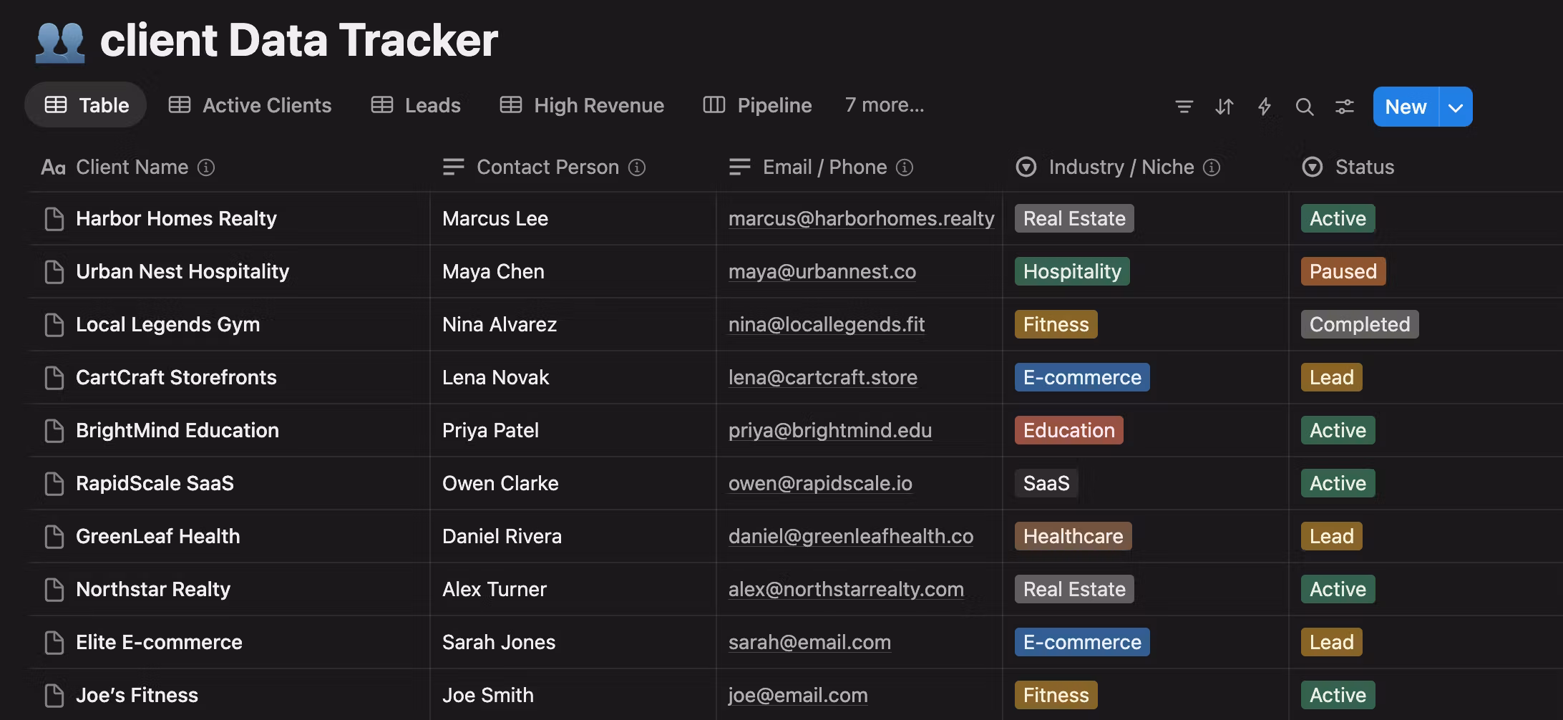1563x720 pixels.
Task: Open Status select for Harbor Homes Realty
Action: point(1338,218)
